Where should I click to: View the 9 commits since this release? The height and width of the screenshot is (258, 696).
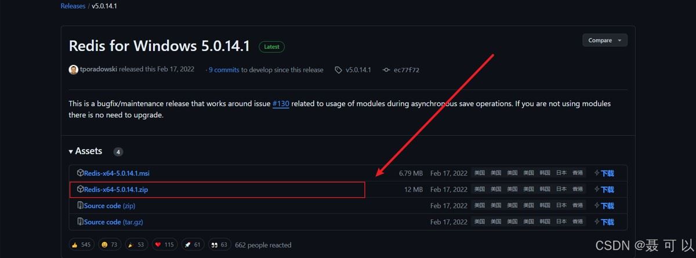(224, 70)
